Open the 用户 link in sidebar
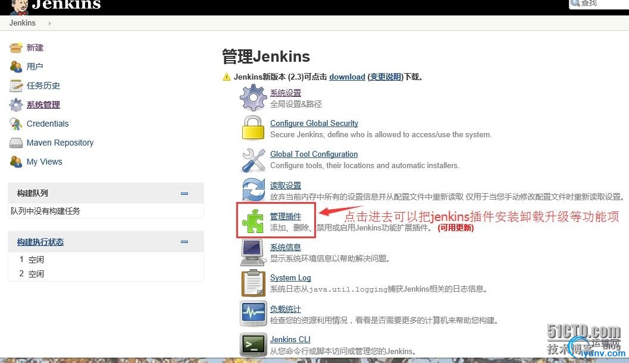Screen dimensions: 629x363 pyautogui.click(x=35, y=67)
